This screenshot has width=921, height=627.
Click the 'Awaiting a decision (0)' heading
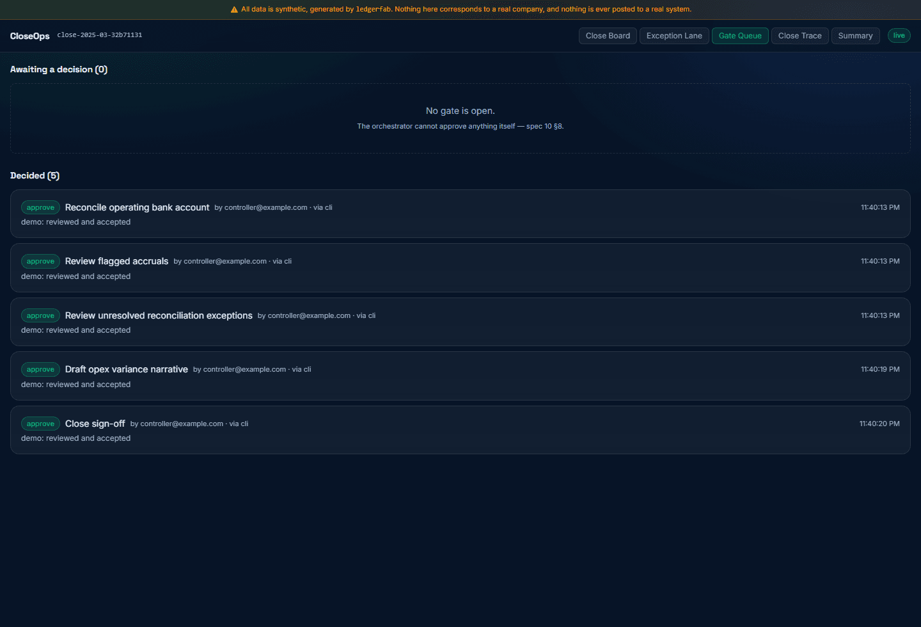(59, 69)
